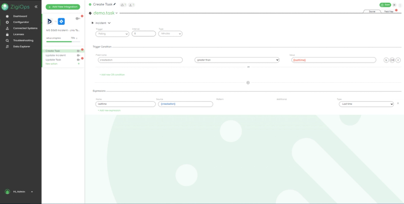Click the Jira diamond icon beside demo.task
The image size is (404, 204).
[90, 13]
